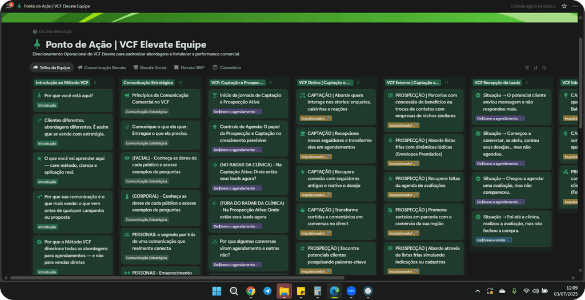
Task: Hide description via Ocultar descrição
Action: tap(53, 32)
